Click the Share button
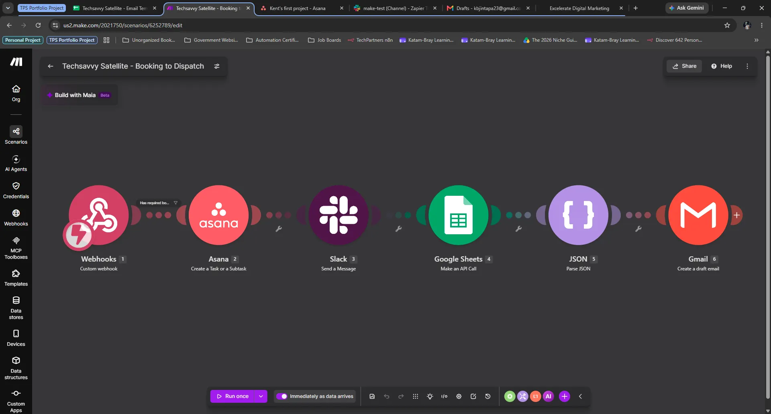The image size is (771, 414). pos(684,66)
